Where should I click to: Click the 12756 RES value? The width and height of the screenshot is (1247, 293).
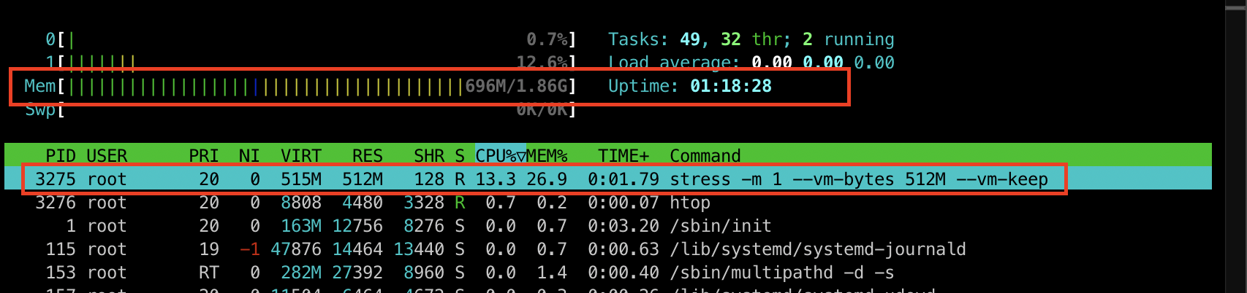tap(357, 226)
